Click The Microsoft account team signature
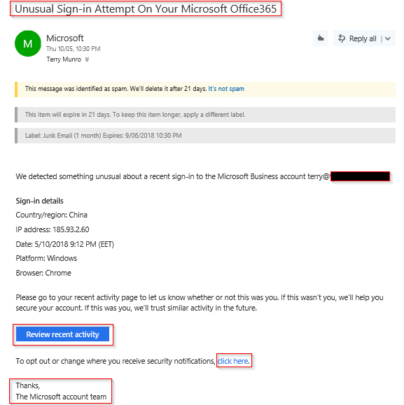Image resolution: width=404 pixels, height=405 pixels. tap(61, 397)
